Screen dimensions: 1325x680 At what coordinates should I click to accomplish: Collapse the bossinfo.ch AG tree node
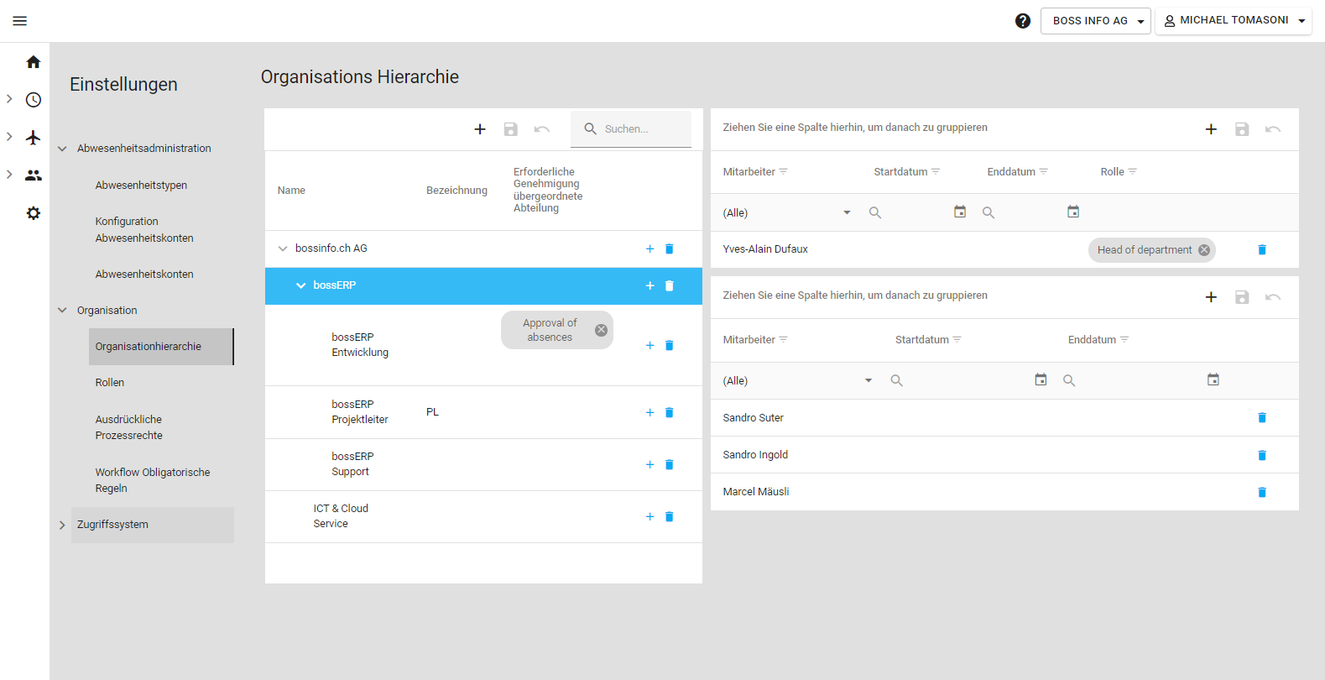(x=283, y=248)
